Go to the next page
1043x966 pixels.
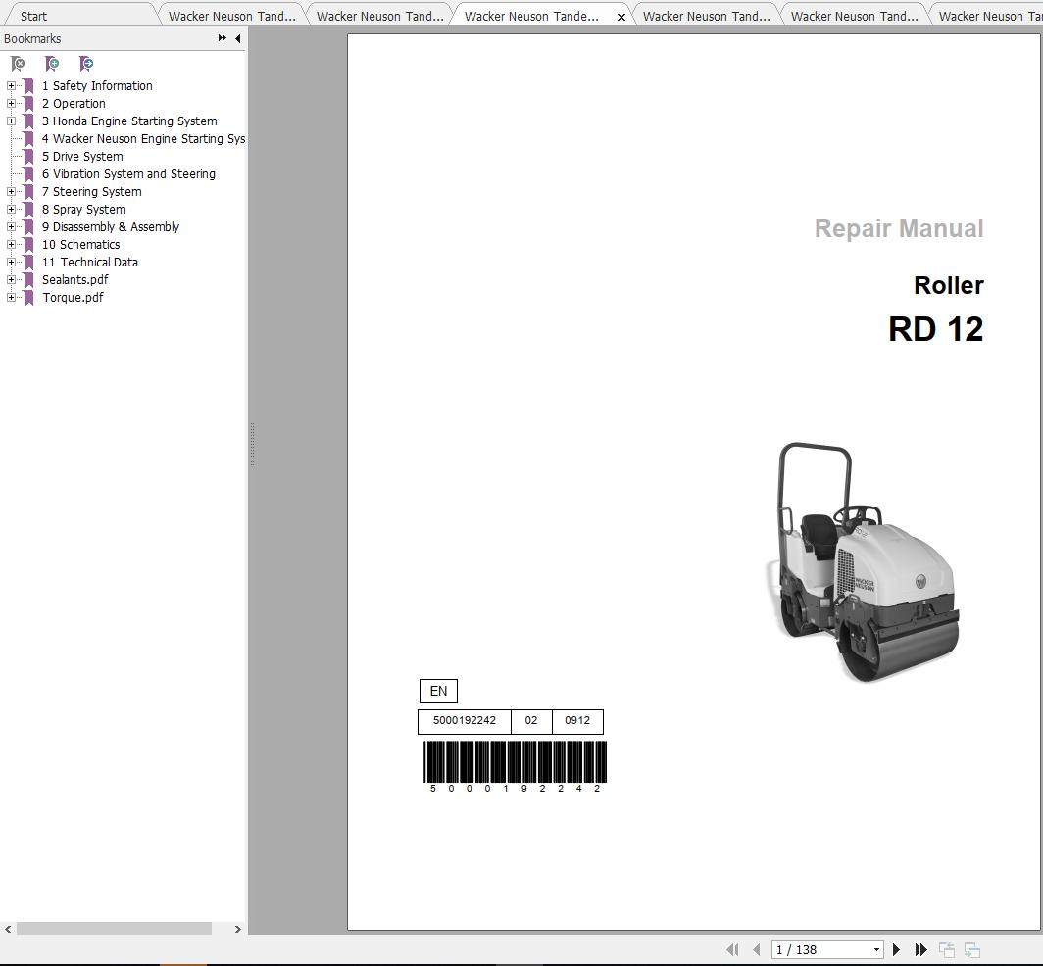click(x=895, y=949)
